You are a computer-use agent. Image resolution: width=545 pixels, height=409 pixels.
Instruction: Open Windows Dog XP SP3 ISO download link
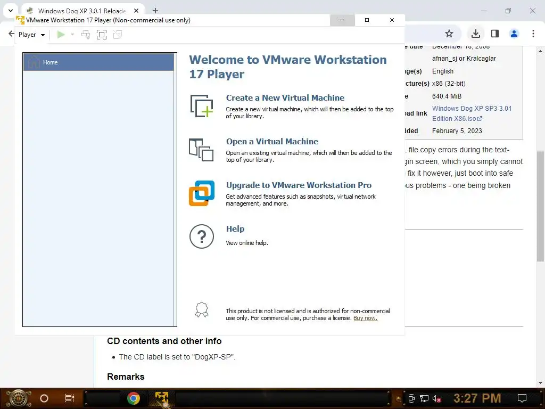(472, 113)
